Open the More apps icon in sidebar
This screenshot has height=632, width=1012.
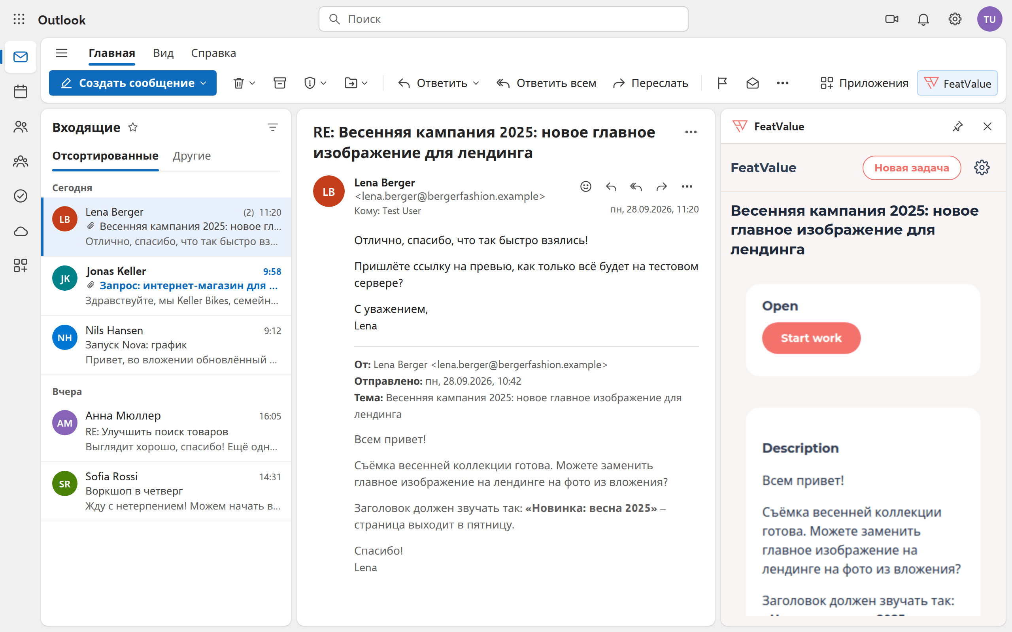click(x=21, y=265)
